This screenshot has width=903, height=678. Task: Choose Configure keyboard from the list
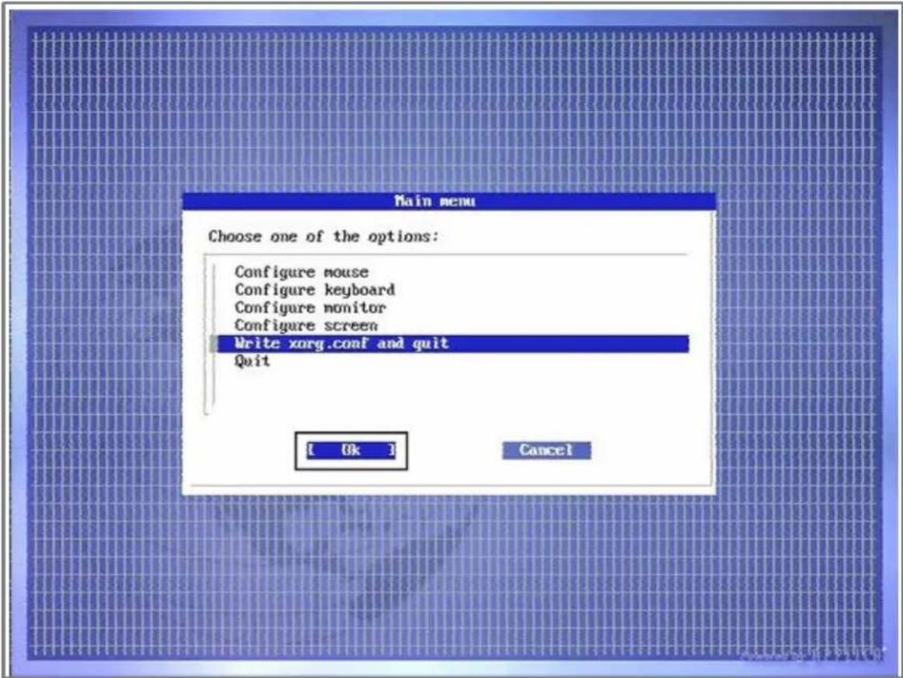coord(315,290)
